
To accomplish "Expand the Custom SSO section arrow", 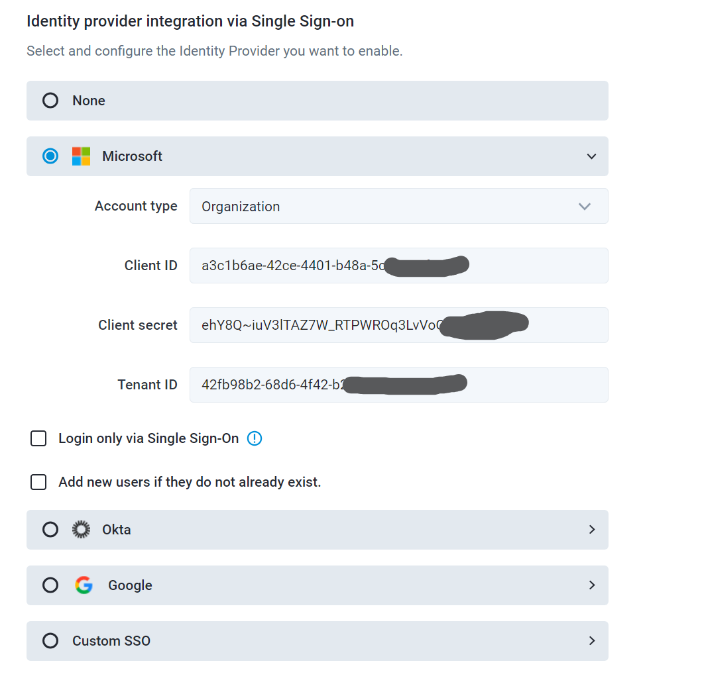I will [591, 641].
